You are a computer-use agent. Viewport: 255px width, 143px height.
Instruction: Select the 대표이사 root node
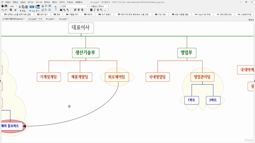point(81,28)
